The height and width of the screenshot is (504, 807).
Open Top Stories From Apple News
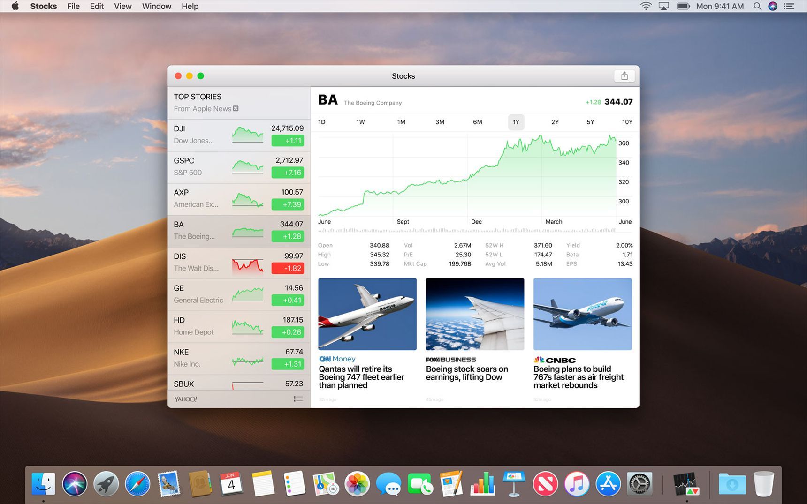tap(239, 103)
